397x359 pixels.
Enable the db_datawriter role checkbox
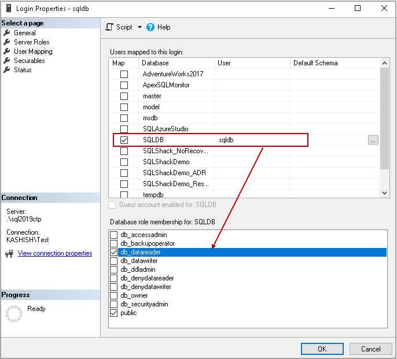[x=113, y=261]
